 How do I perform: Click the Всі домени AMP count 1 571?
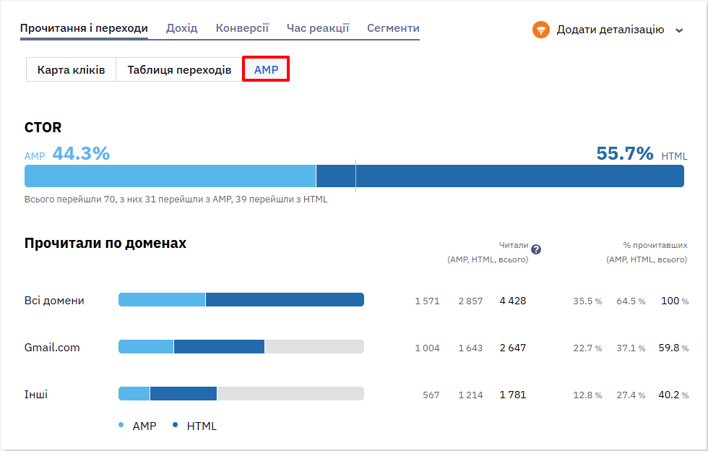(427, 301)
